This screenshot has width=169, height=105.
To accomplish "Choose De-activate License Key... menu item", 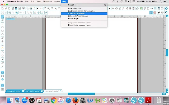I will [x=84, y=25].
